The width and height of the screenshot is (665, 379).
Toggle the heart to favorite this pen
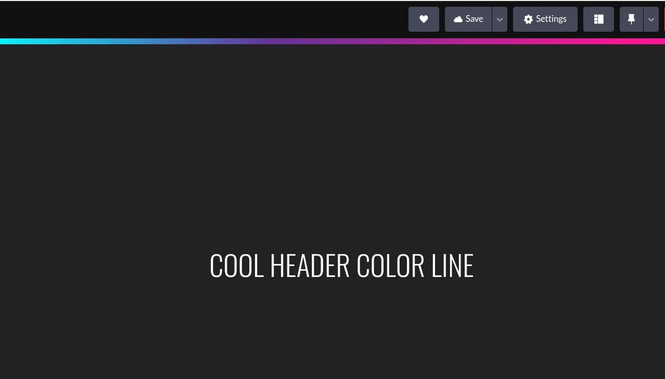(x=423, y=19)
